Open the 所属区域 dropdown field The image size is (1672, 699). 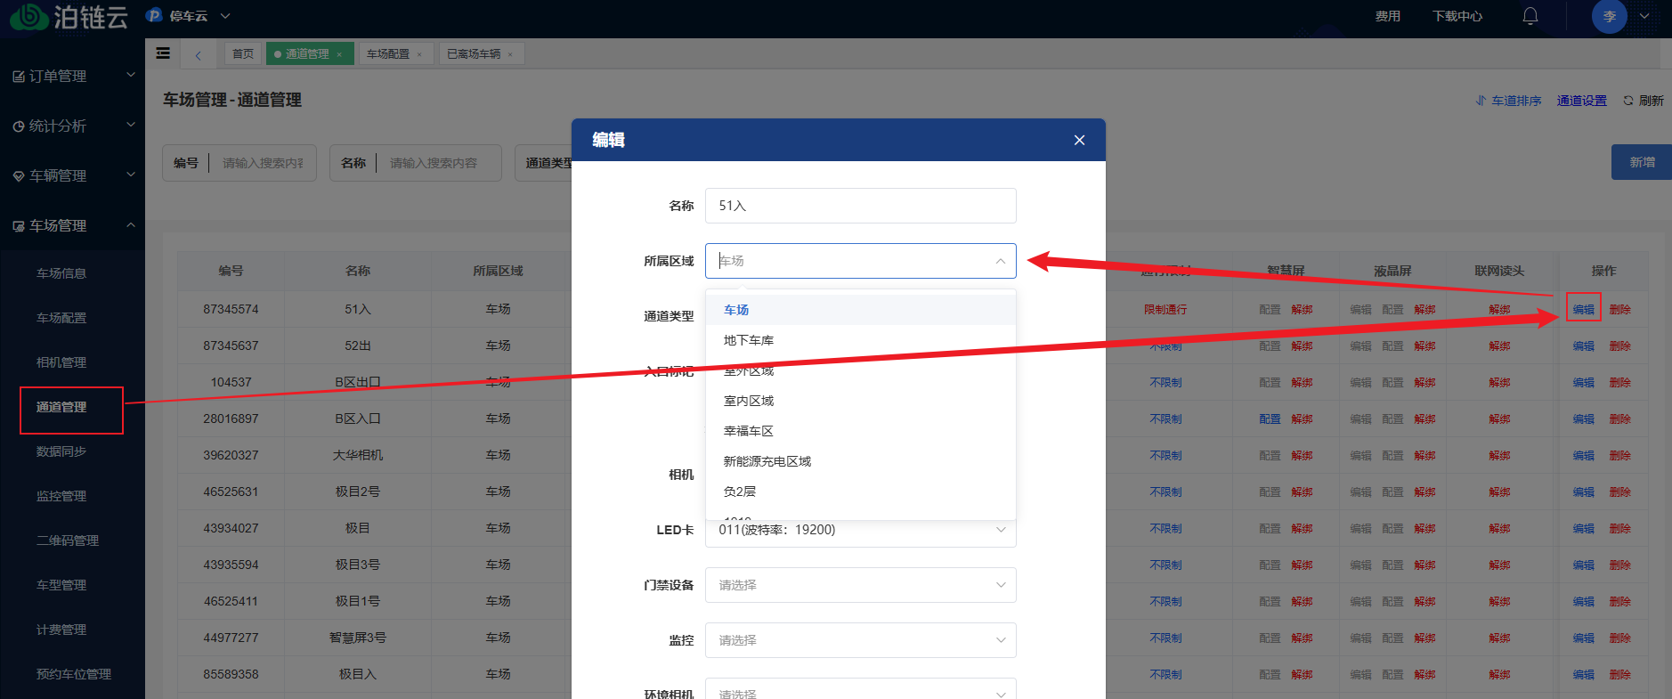pos(860,261)
